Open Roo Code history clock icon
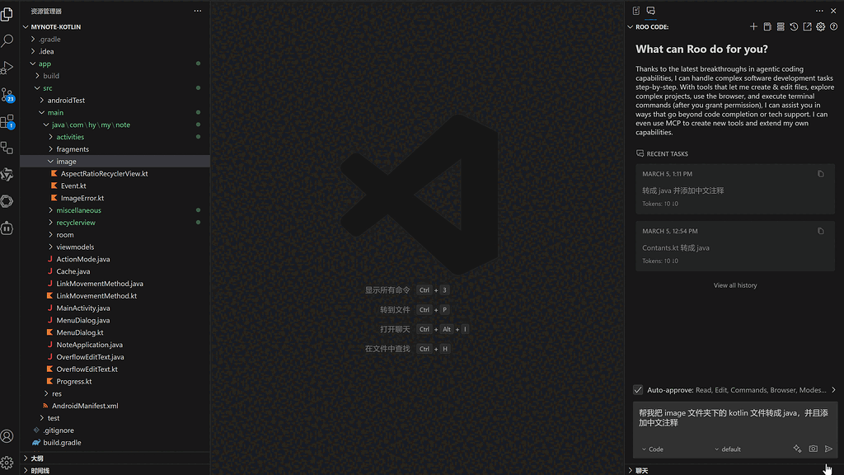The width and height of the screenshot is (844, 475). [794, 26]
